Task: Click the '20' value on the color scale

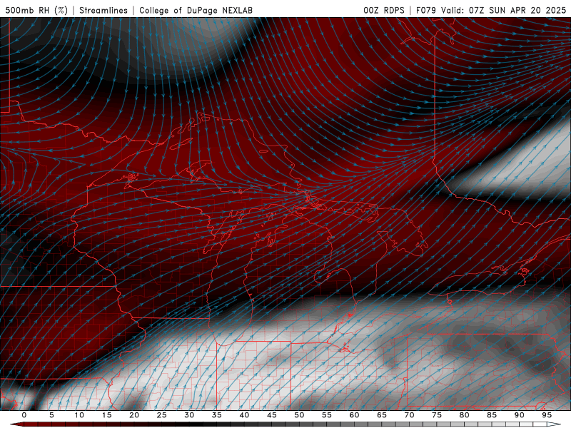Action: 134,415
